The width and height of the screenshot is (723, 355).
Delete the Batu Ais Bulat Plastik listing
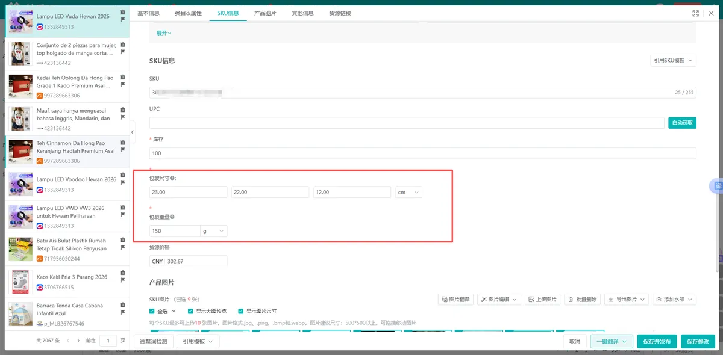click(123, 240)
